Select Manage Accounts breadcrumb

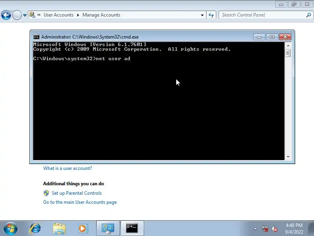point(101,15)
